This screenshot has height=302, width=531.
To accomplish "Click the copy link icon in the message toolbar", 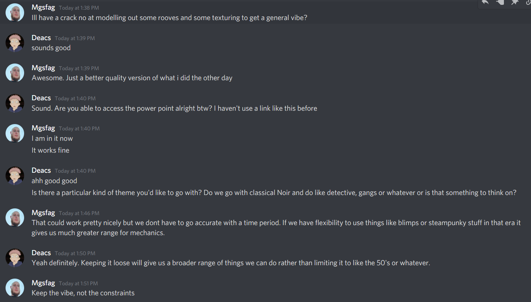I will click(x=528, y=2).
